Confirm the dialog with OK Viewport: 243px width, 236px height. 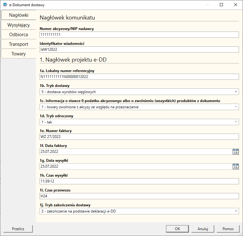pos(177,229)
